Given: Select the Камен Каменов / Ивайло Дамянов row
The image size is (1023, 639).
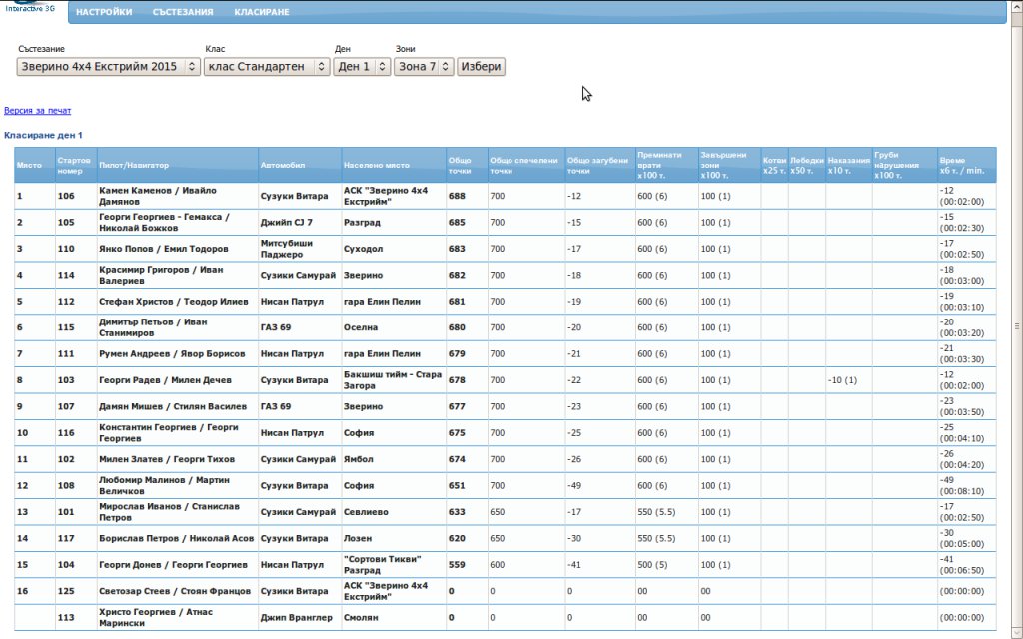Looking at the screenshot, I should click(x=157, y=196).
